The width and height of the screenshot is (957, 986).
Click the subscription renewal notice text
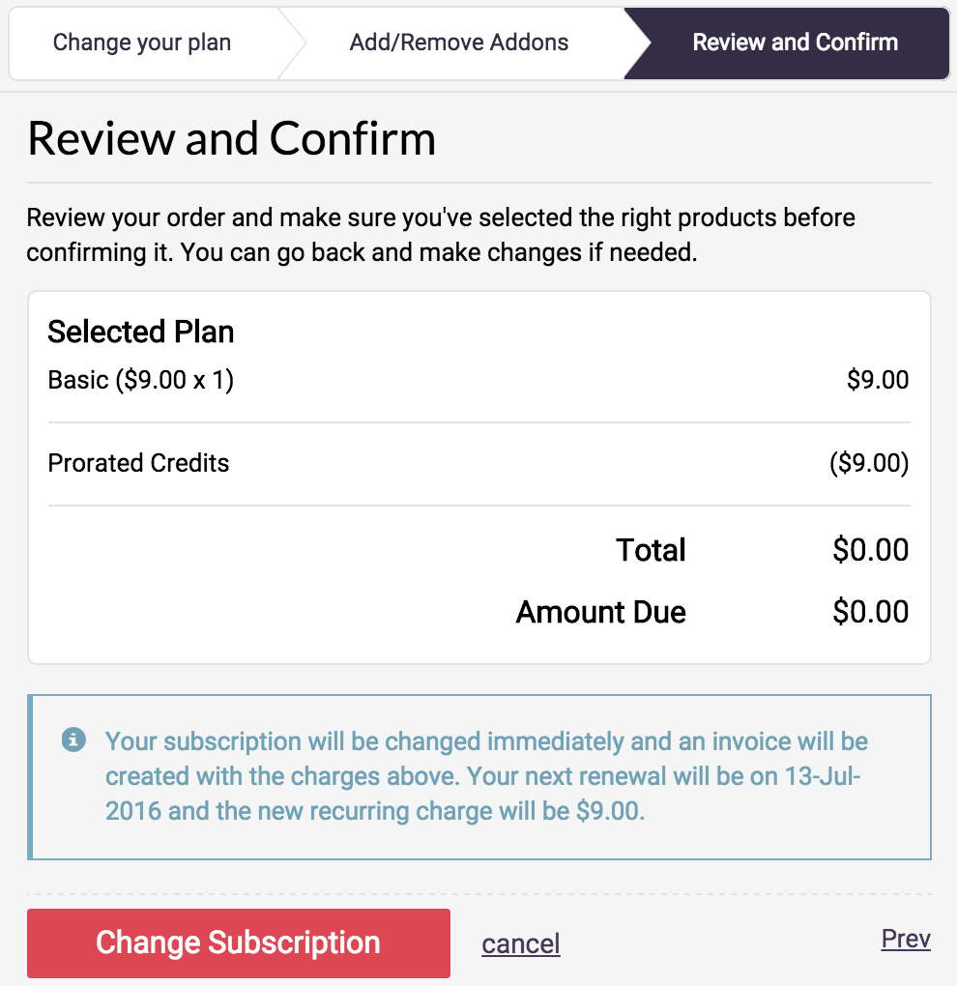coord(486,776)
